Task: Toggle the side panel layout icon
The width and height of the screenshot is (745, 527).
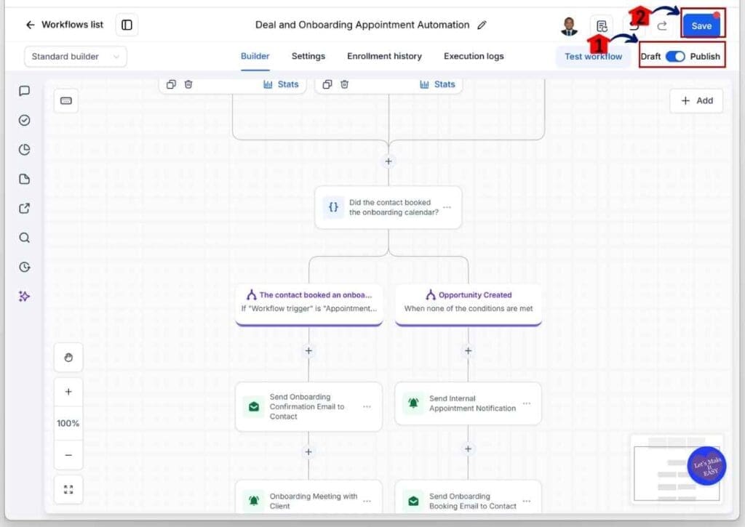Action: click(127, 25)
